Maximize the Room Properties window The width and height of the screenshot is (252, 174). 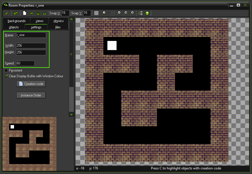click(238, 5)
